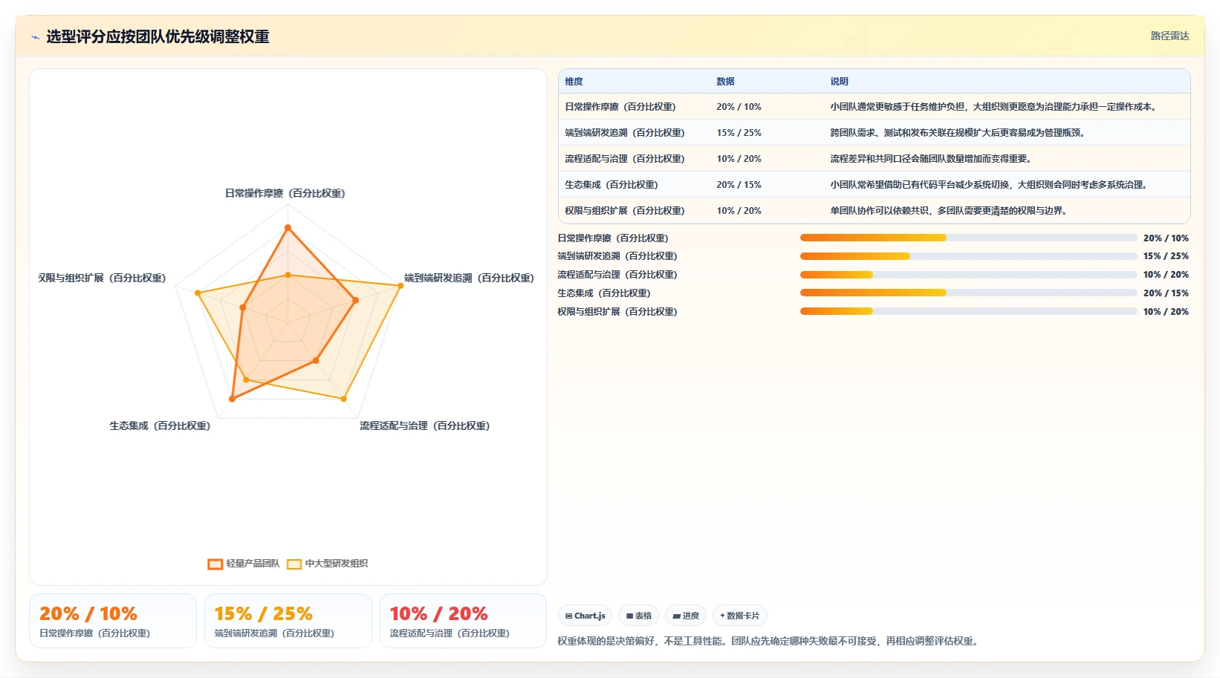1220x678 pixels.
Task: Click the 10% / 20% data card
Action: click(x=464, y=621)
